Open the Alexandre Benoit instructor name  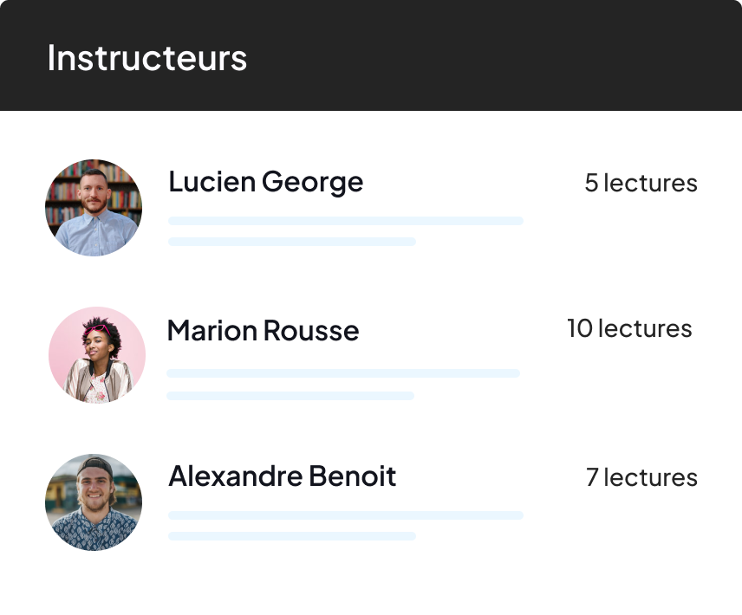pos(282,476)
